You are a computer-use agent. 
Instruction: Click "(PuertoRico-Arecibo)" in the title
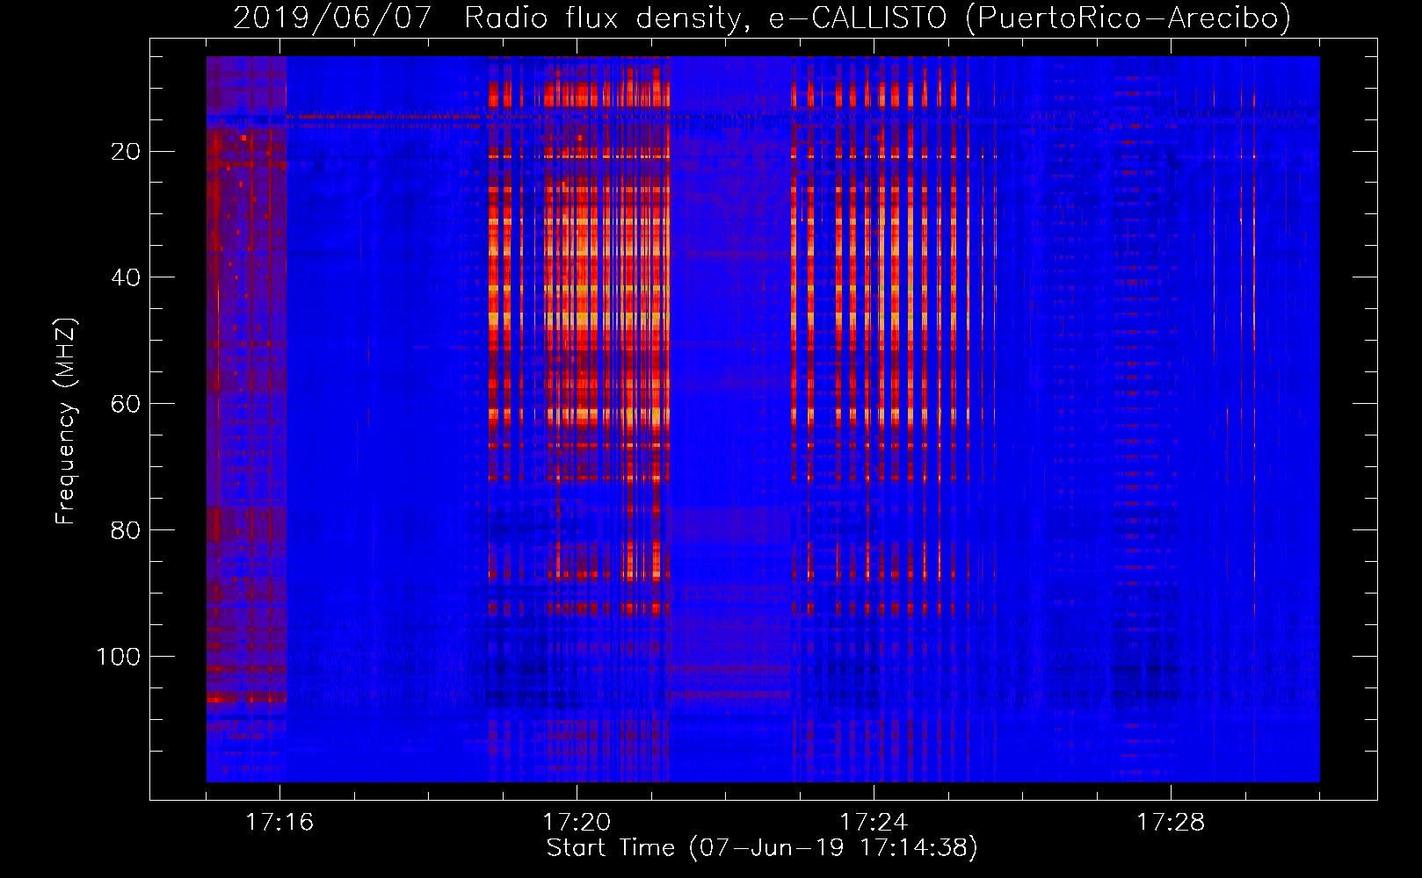point(1128,18)
